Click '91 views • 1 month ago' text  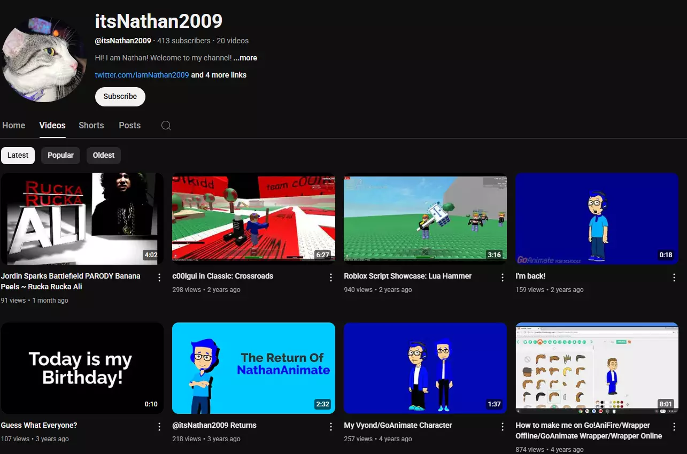[x=35, y=301]
